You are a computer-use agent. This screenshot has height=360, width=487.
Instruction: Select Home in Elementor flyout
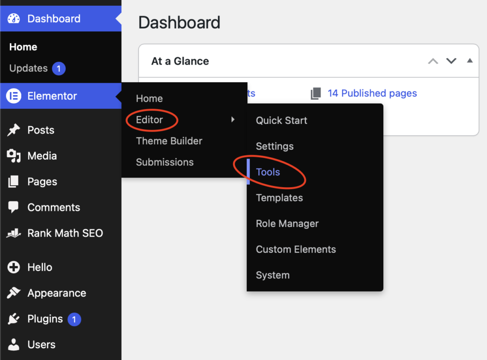click(149, 99)
